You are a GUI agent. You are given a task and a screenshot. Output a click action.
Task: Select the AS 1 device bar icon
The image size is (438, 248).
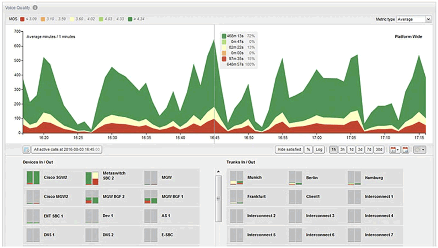pyautogui.click(x=151, y=216)
